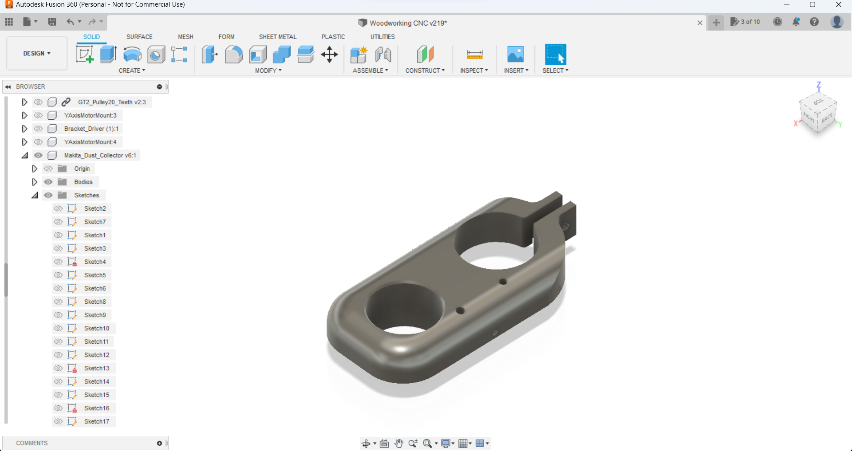Select the Offset Plane construct tool

point(425,55)
